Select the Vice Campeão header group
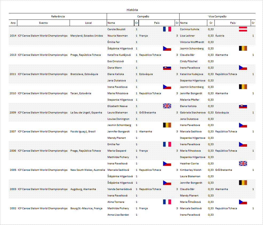Viewport: 263px width, 225px height. [217, 17]
